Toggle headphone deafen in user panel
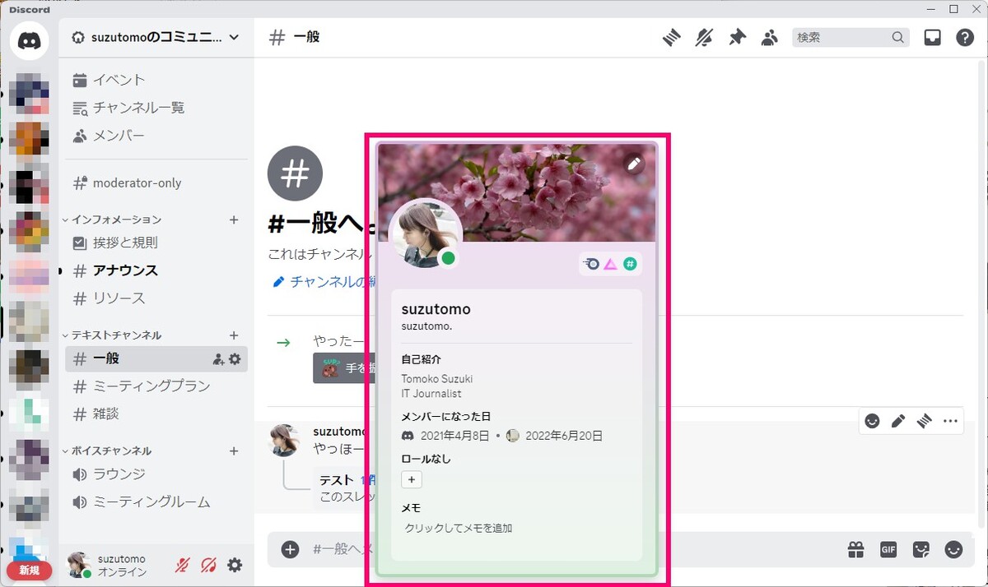988x587 pixels. [209, 566]
